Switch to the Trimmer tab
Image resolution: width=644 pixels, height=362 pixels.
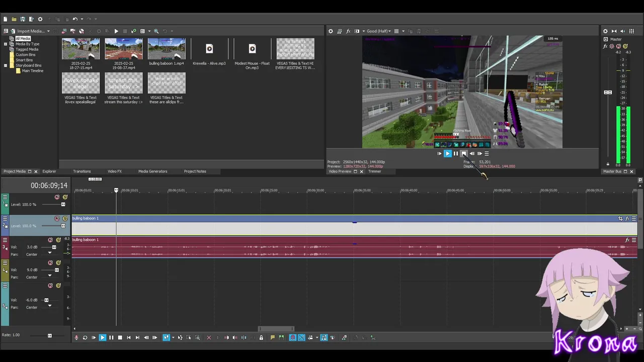[374, 171]
